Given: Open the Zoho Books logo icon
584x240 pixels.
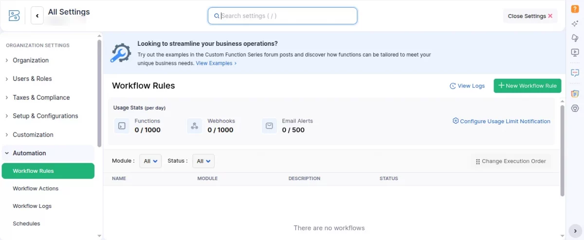Looking at the screenshot, I should tap(14, 16).
